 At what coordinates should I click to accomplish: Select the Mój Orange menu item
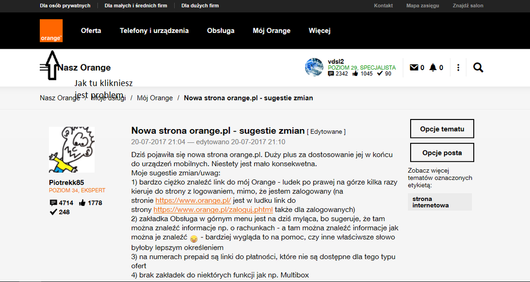(272, 31)
